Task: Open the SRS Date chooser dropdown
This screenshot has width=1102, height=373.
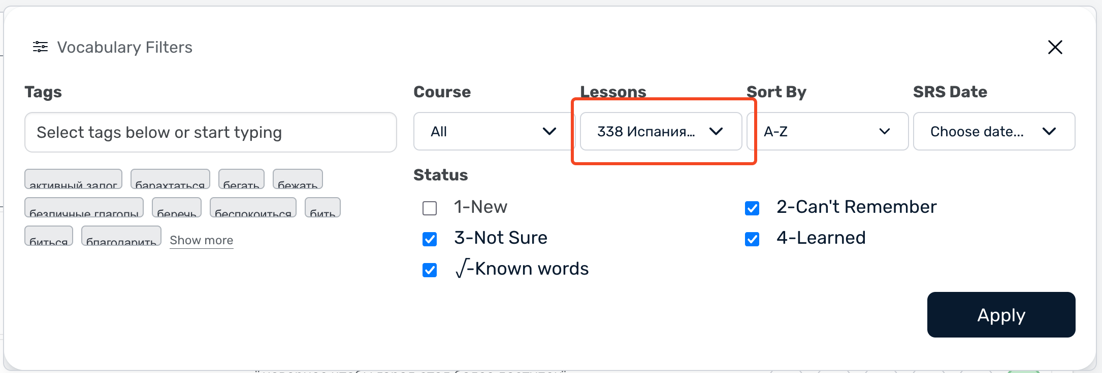Action: 993,131
